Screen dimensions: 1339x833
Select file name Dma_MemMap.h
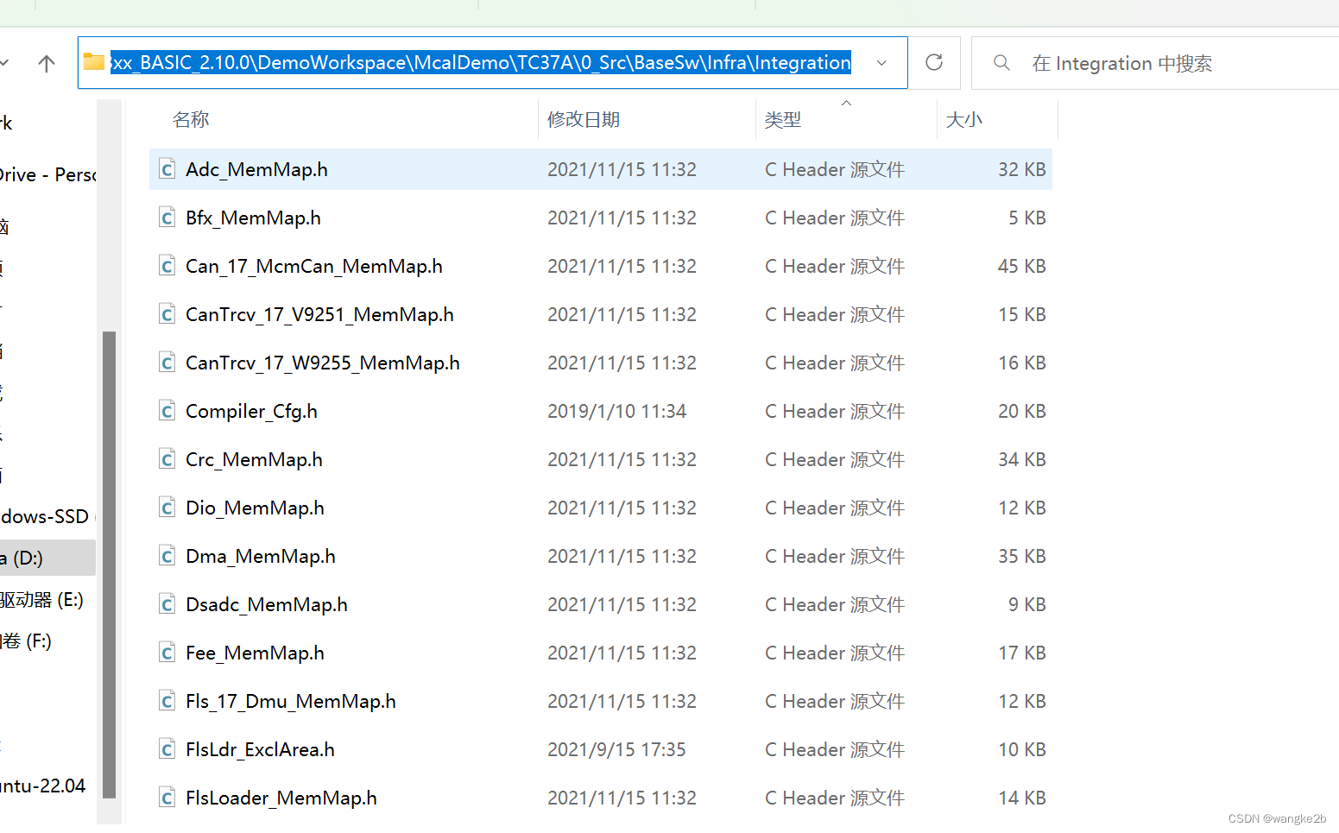pyautogui.click(x=261, y=556)
